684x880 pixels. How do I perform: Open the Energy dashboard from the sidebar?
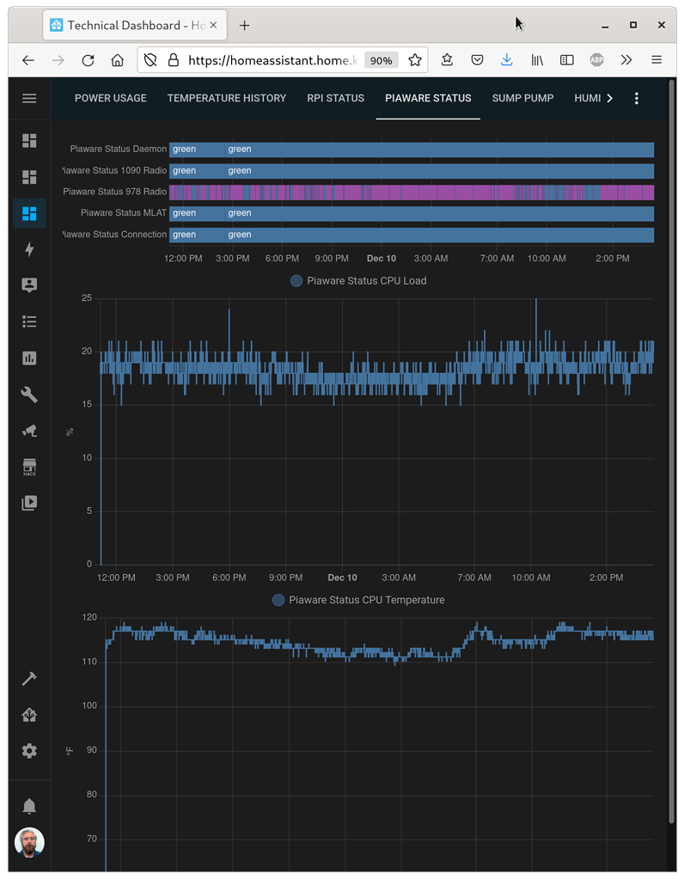pos(29,249)
